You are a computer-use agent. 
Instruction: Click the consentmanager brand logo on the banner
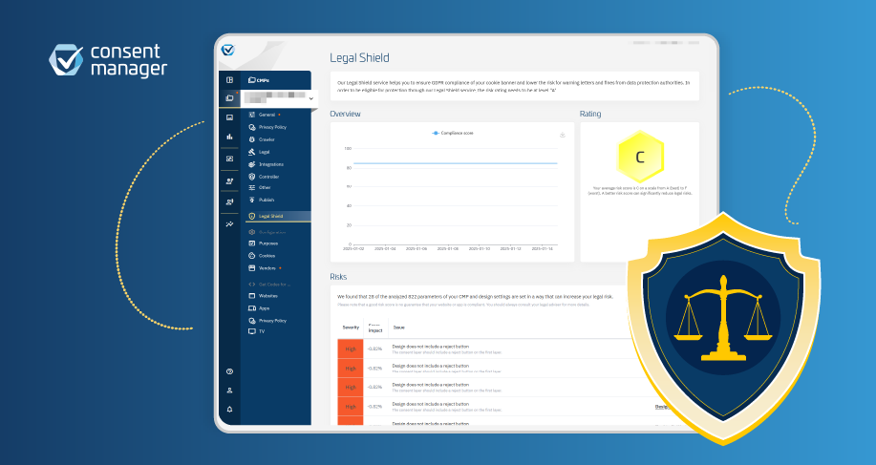(108, 60)
